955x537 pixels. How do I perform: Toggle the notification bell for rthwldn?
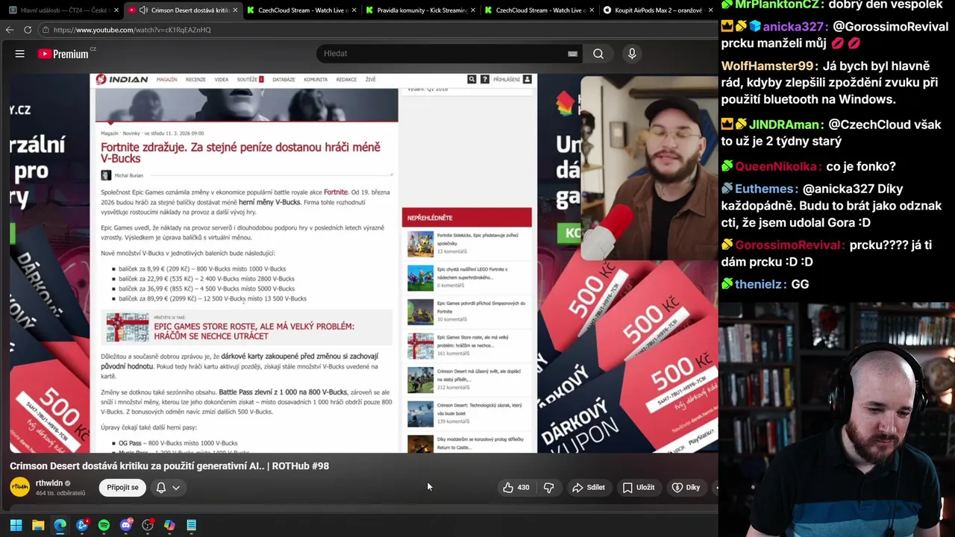click(x=161, y=487)
